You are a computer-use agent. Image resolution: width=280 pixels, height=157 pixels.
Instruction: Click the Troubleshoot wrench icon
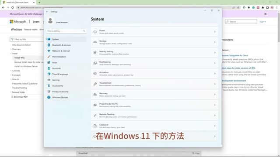coord(95,84)
